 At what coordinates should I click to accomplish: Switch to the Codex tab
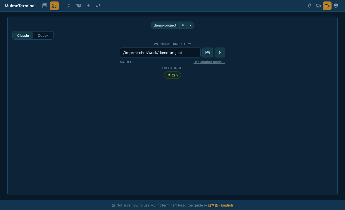pos(43,36)
